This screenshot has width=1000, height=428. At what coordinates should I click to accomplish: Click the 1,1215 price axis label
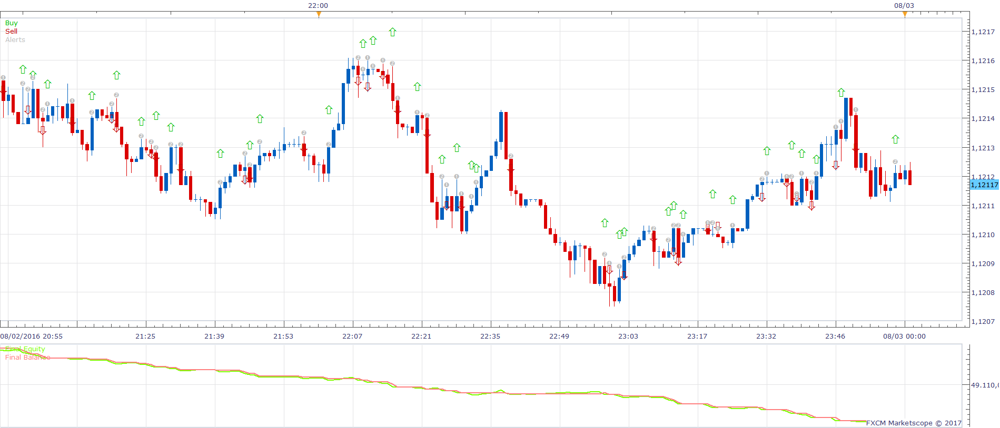pyautogui.click(x=983, y=90)
